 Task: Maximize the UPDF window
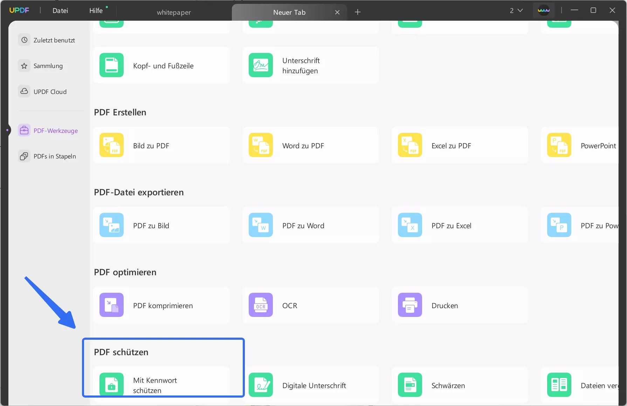[593, 10]
